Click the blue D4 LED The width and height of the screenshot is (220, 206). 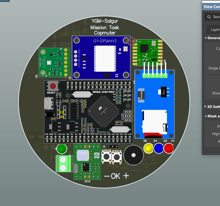(158, 148)
